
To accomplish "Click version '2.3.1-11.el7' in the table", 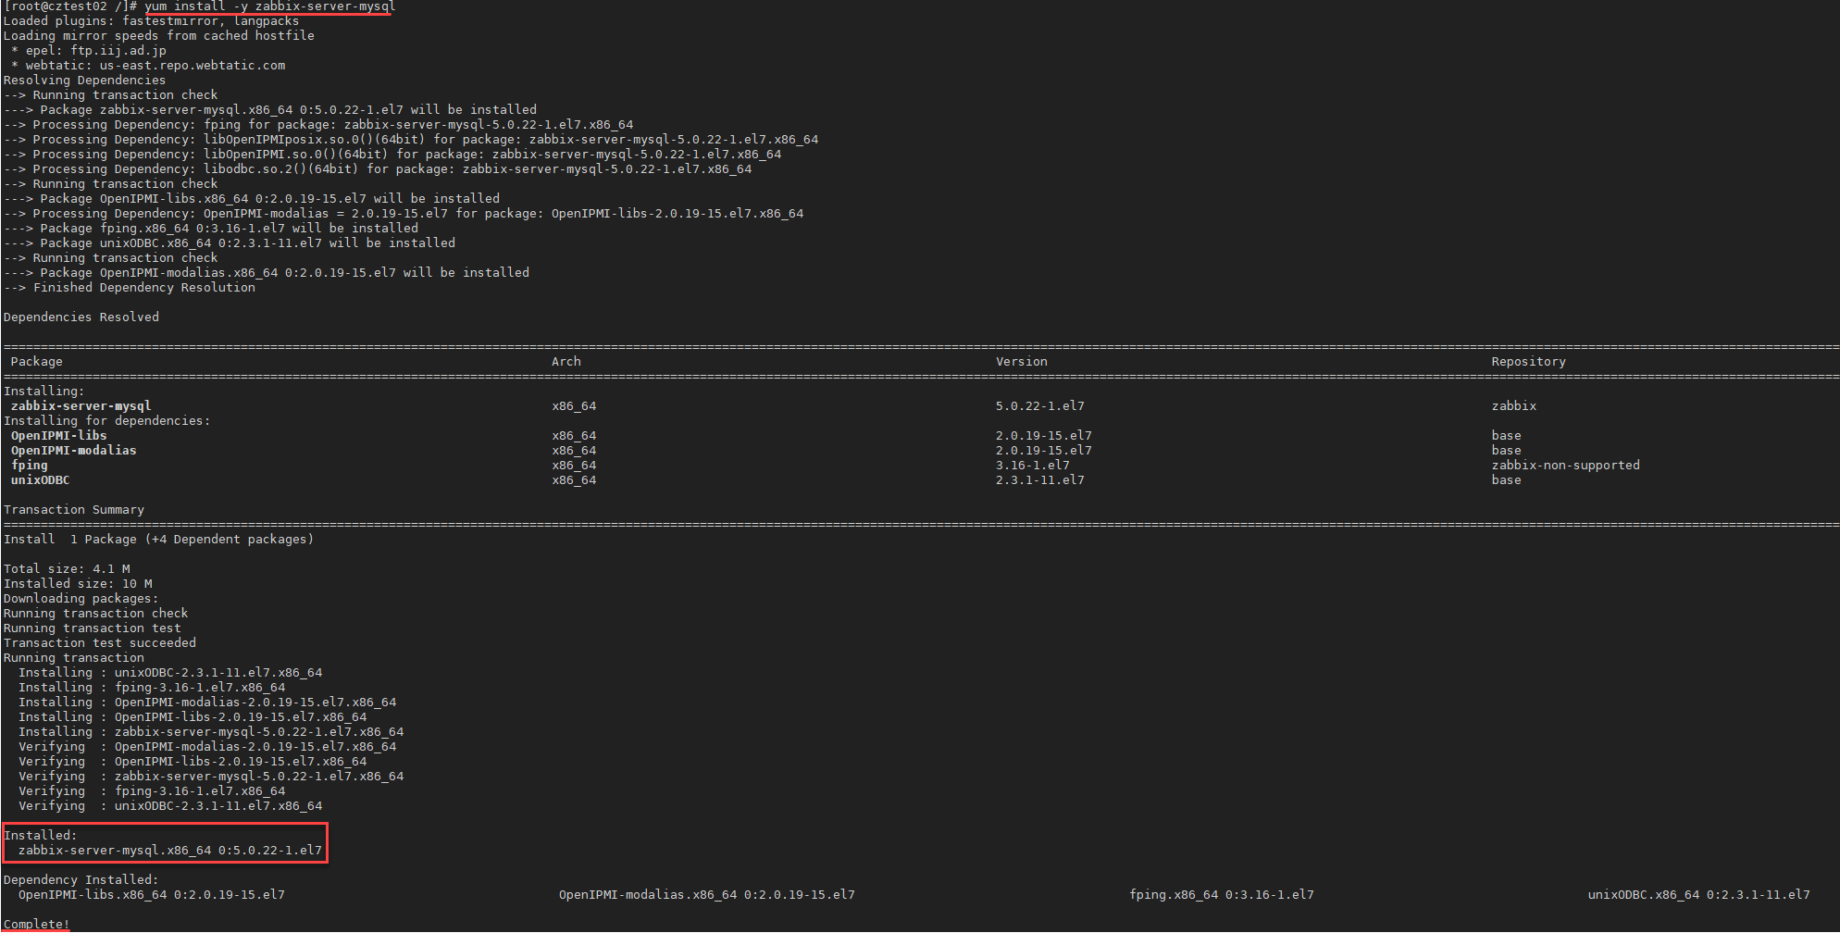I will [x=1040, y=479].
